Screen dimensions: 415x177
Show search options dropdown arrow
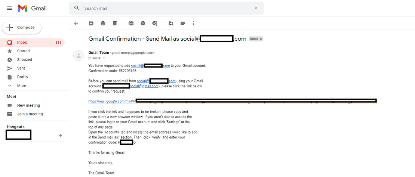pos(256,8)
